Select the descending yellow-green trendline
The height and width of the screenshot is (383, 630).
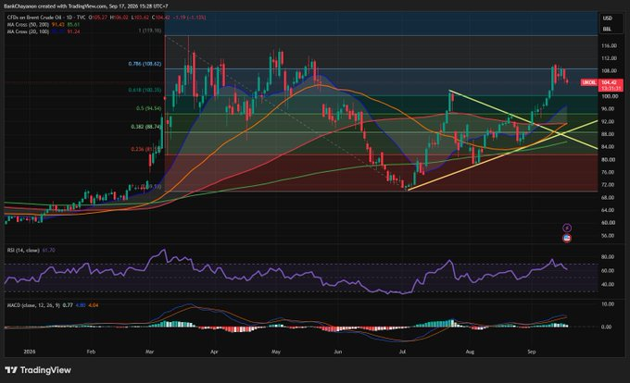click(x=523, y=119)
